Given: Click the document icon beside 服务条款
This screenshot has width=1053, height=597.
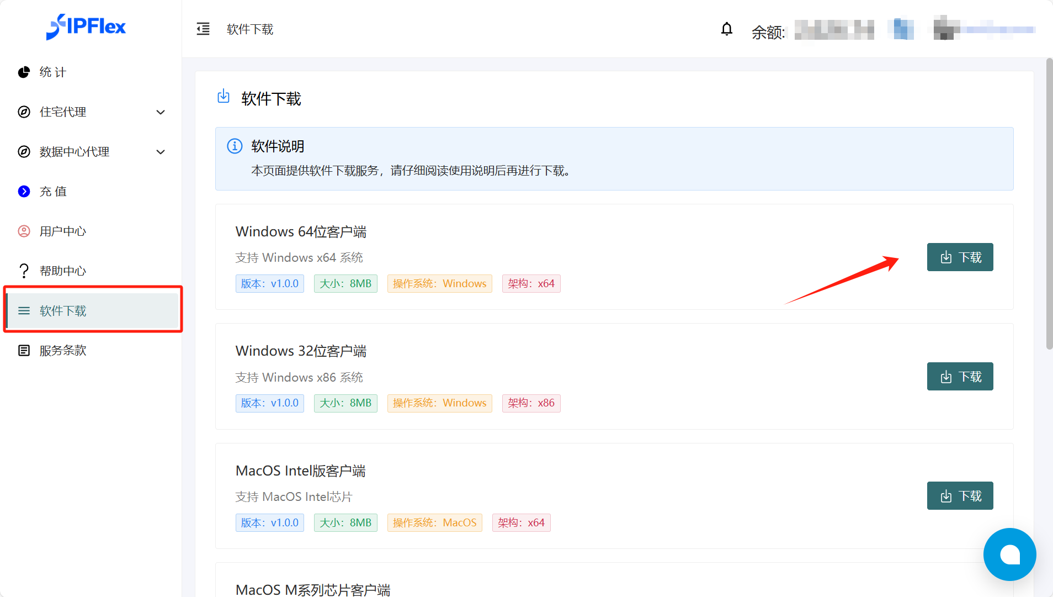Looking at the screenshot, I should 24,351.
